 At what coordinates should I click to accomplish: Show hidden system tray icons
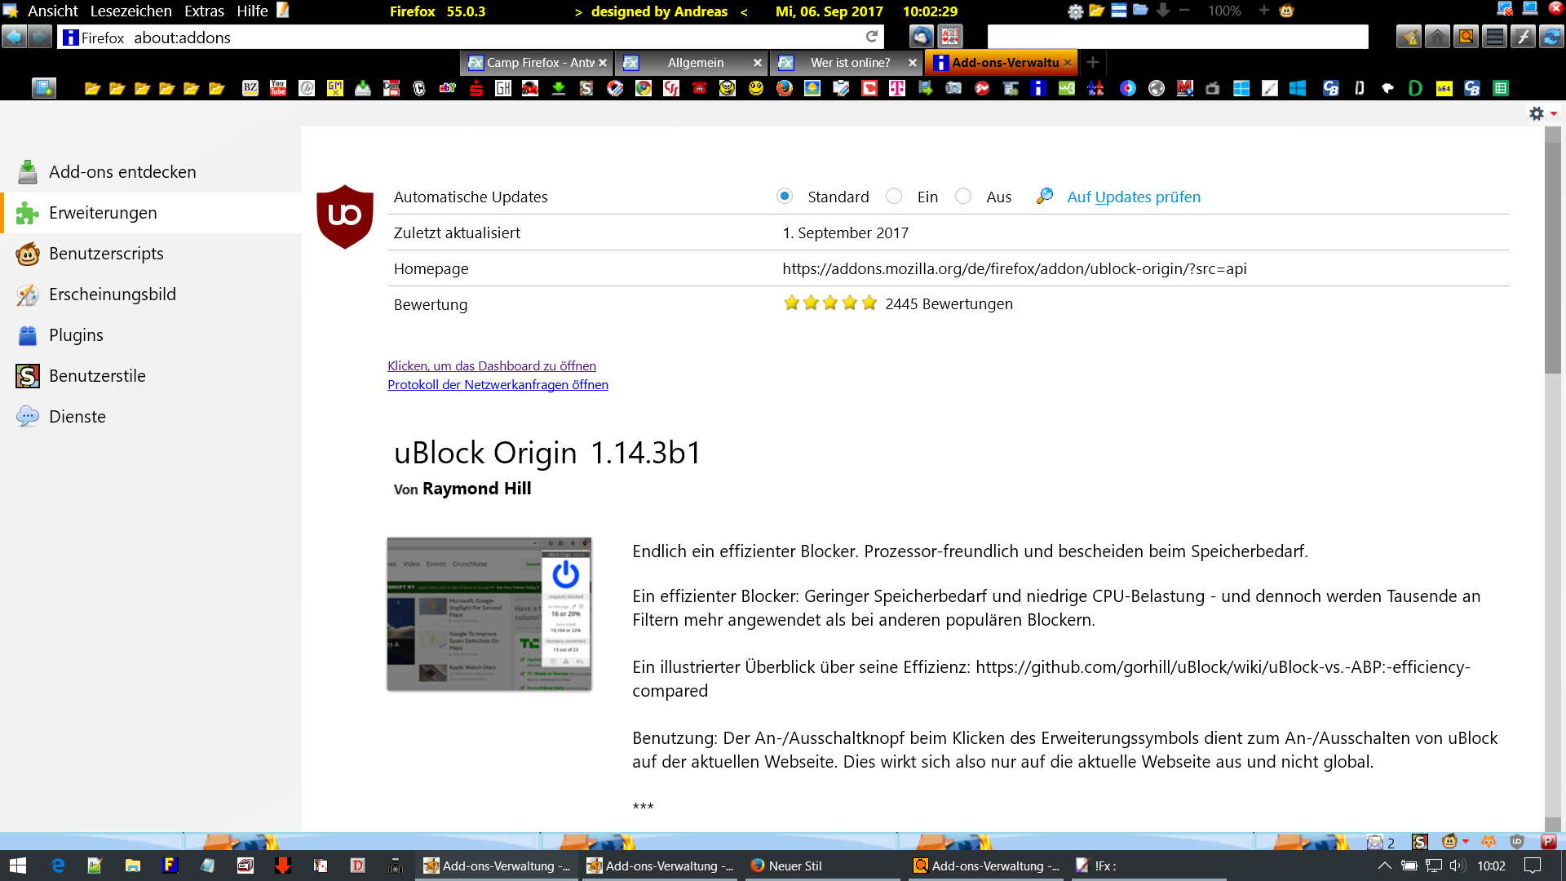pos(1384,866)
